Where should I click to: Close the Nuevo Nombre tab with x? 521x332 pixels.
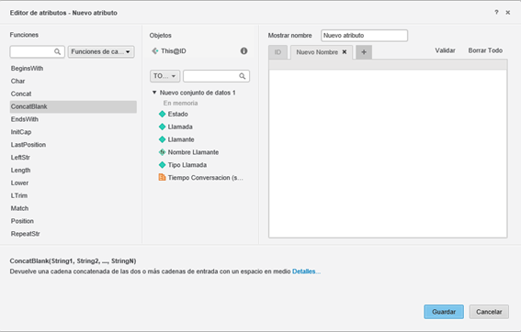tap(345, 52)
